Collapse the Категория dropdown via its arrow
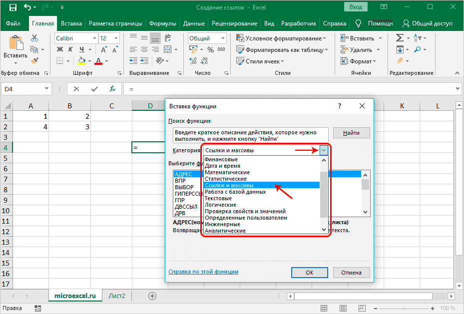The width and height of the screenshot is (464, 314). tap(324, 150)
